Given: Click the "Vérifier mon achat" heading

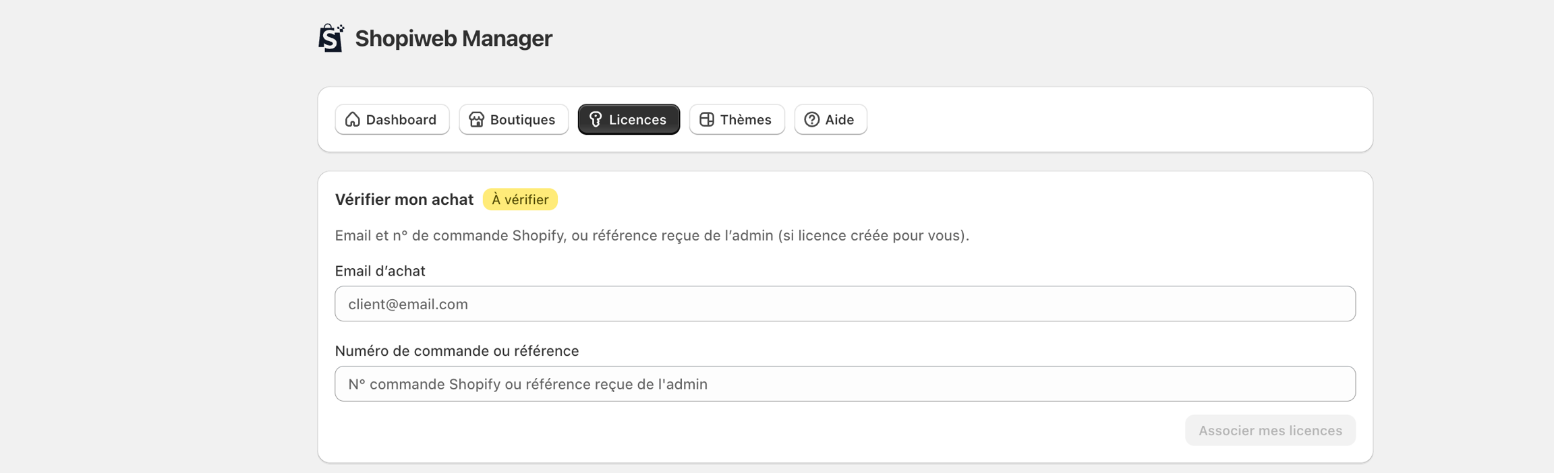Looking at the screenshot, I should 404,199.
